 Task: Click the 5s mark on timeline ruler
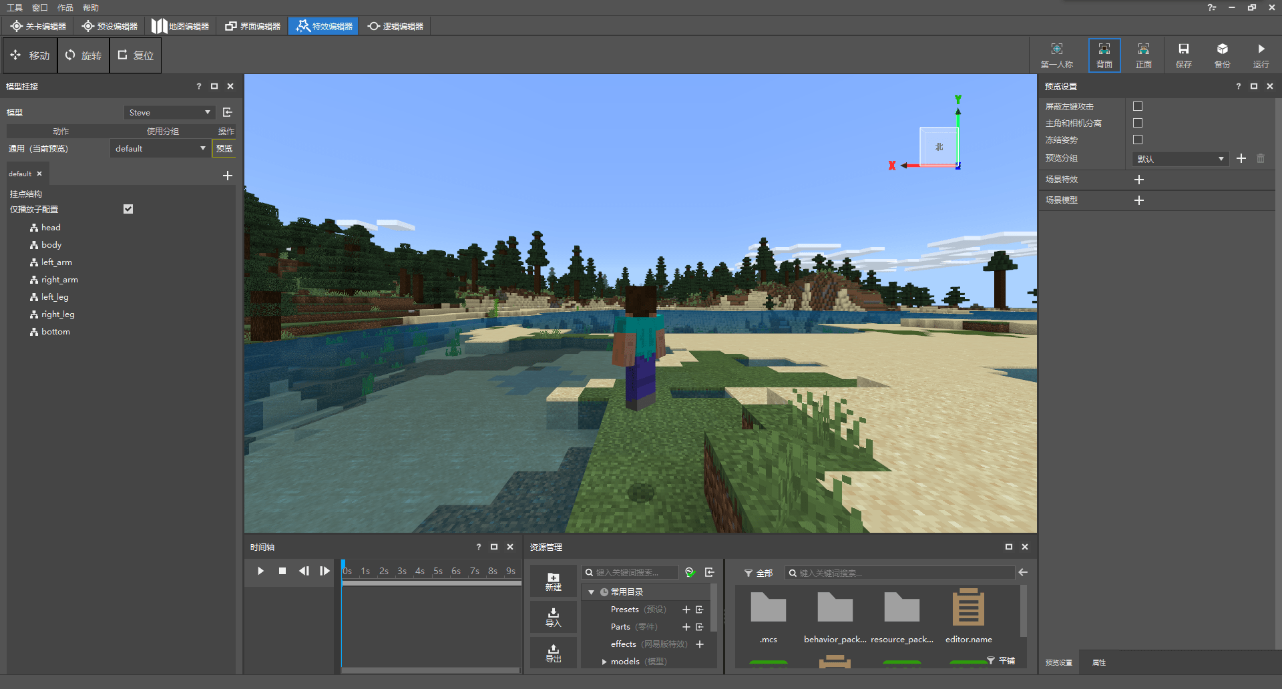[x=438, y=571]
